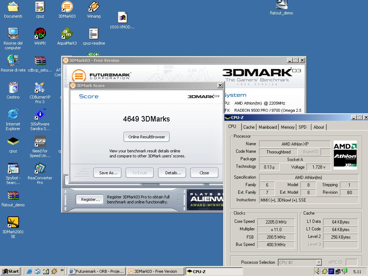
Task: Click the FSB value 200.5 MHz
Action: [x=276, y=237]
